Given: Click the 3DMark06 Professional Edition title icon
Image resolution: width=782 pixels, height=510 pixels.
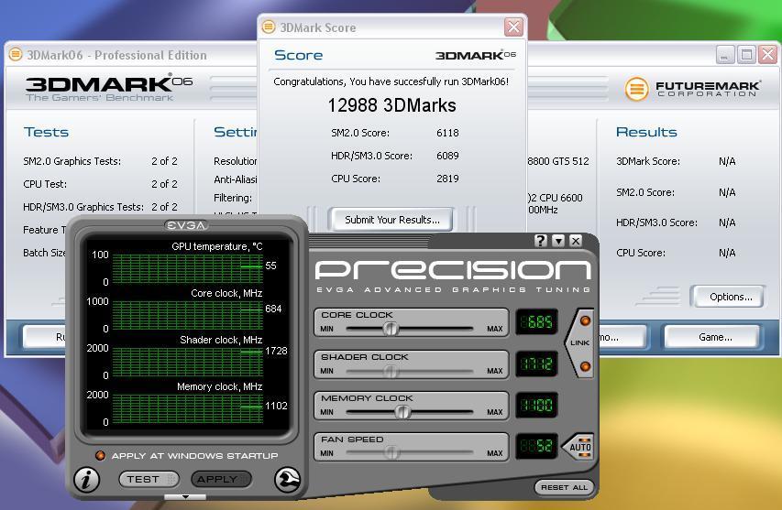Looking at the screenshot, I should [x=16, y=54].
